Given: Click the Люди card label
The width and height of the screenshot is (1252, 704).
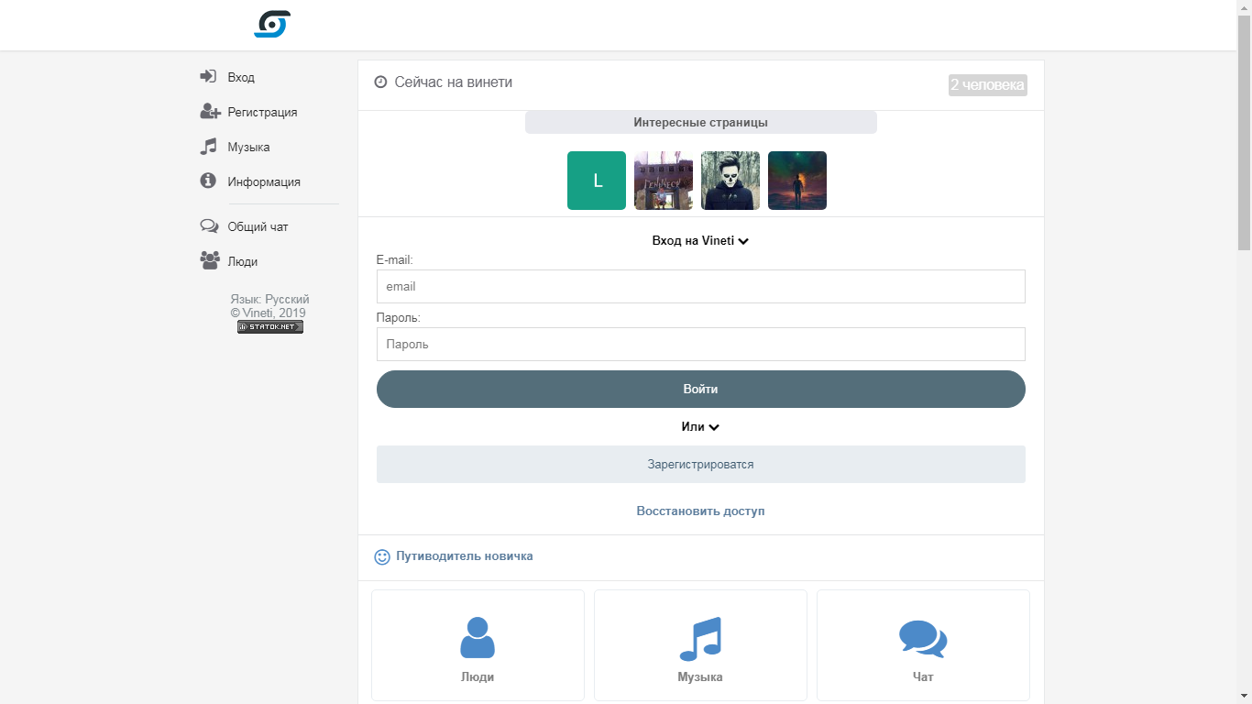Looking at the screenshot, I should click(478, 676).
